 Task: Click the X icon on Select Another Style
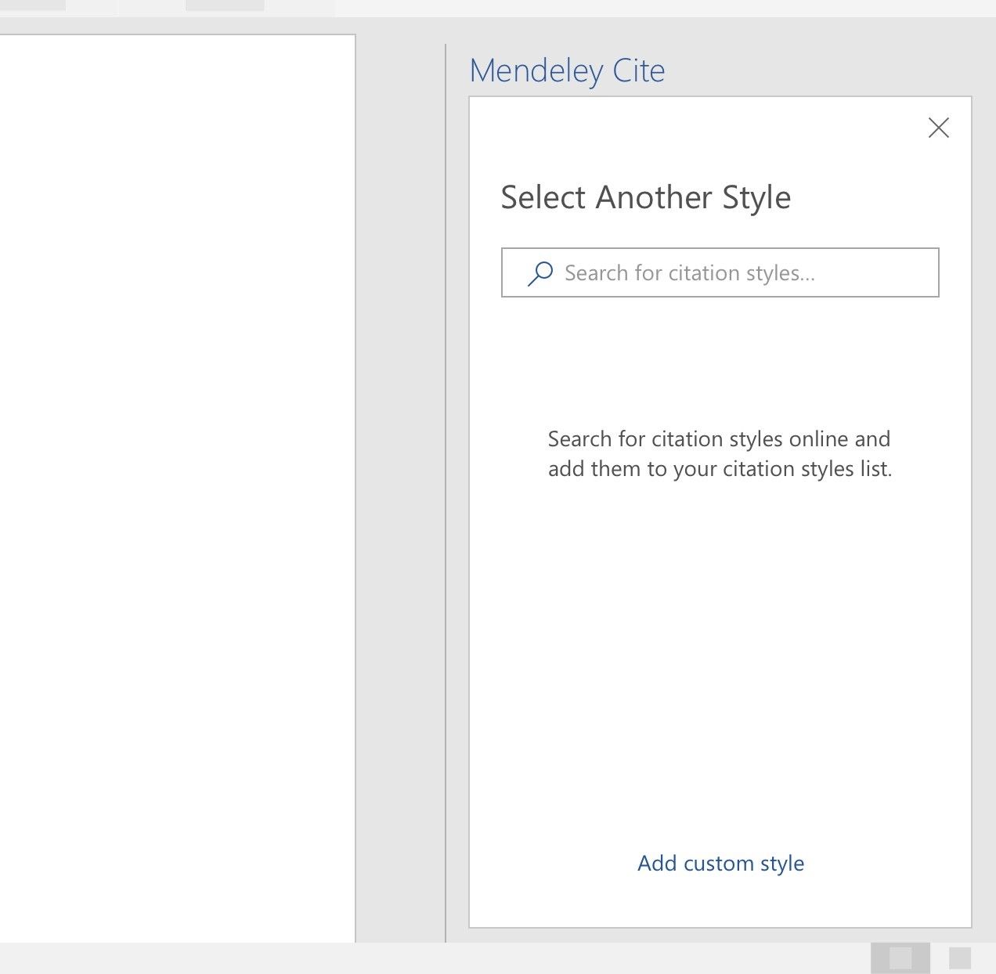(939, 128)
